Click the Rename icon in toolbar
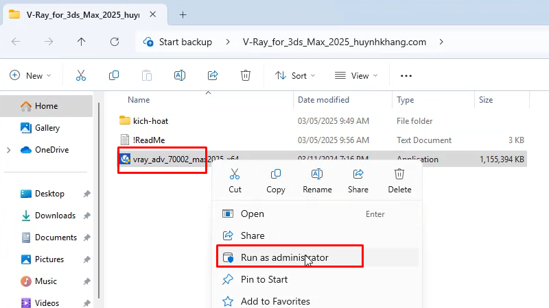The height and width of the screenshot is (308, 549). [180, 75]
